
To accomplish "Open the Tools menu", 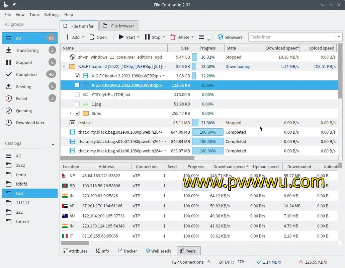I will (x=34, y=15).
